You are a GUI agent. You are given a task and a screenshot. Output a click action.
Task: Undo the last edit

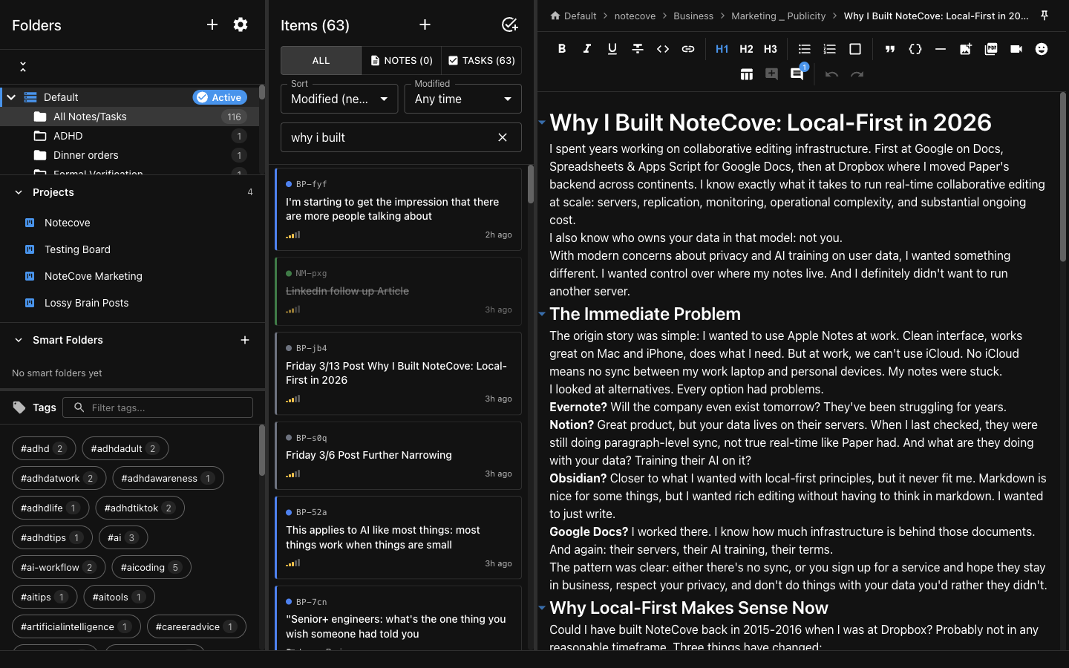point(831,74)
